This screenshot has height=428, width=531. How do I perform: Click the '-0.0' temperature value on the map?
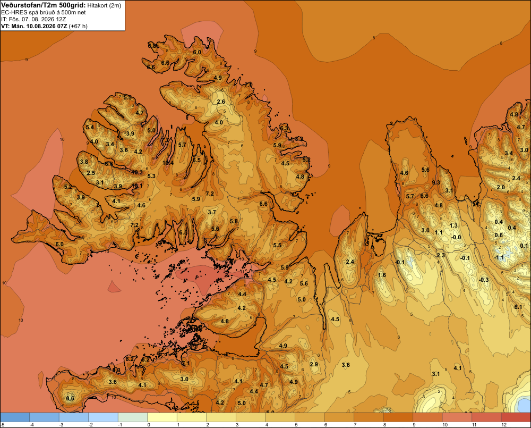pyautogui.click(x=456, y=238)
